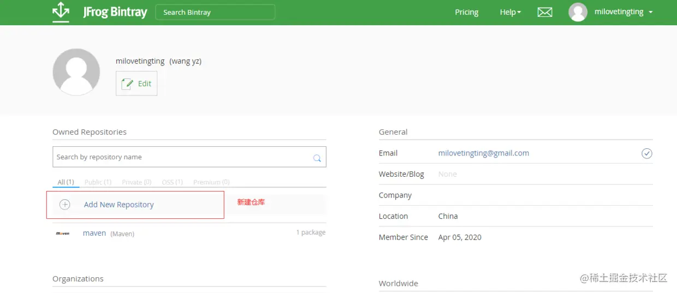Screen dimensions: 677x293
Task: Switch to the OSS (1) tab
Action: (x=173, y=182)
